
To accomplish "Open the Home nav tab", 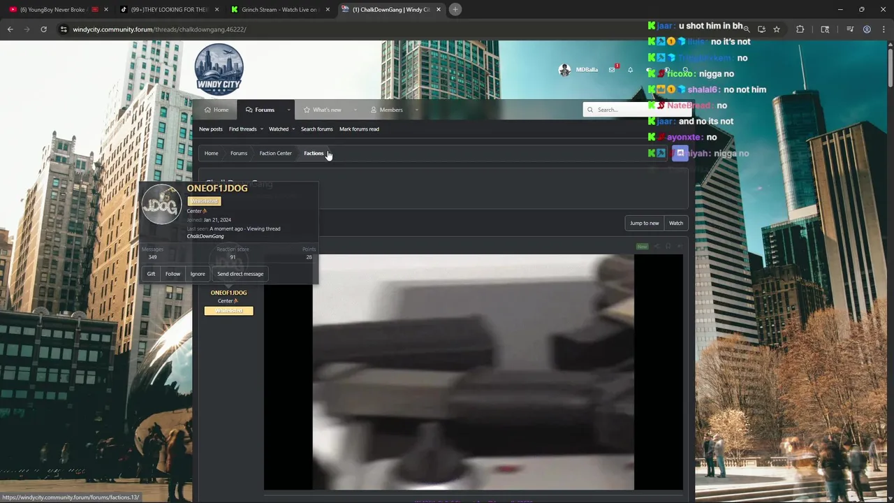I will tap(217, 110).
